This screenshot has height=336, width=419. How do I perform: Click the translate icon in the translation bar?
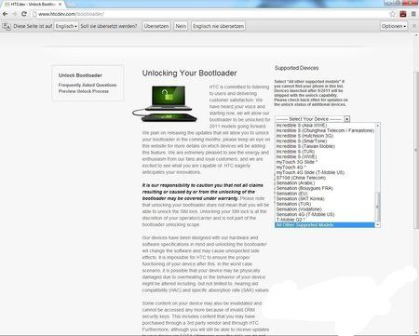[x=7, y=26]
